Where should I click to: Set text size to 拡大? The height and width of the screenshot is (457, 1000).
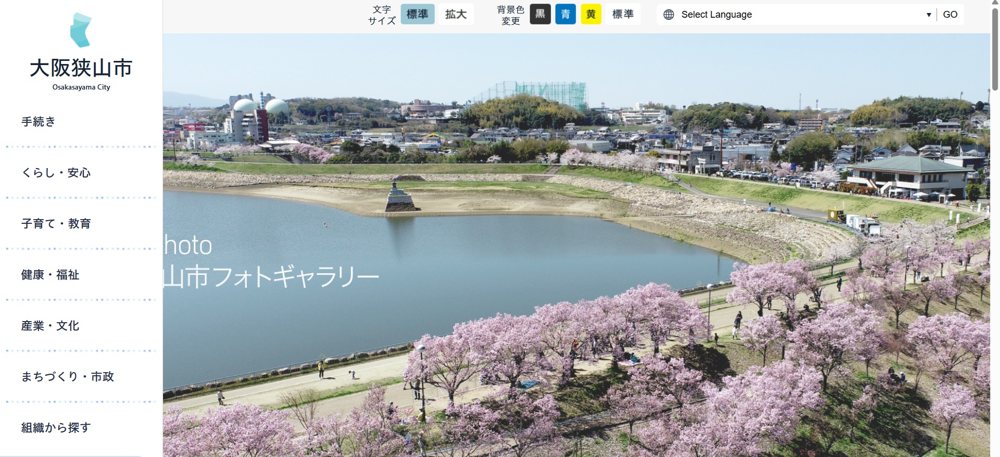[456, 14]
